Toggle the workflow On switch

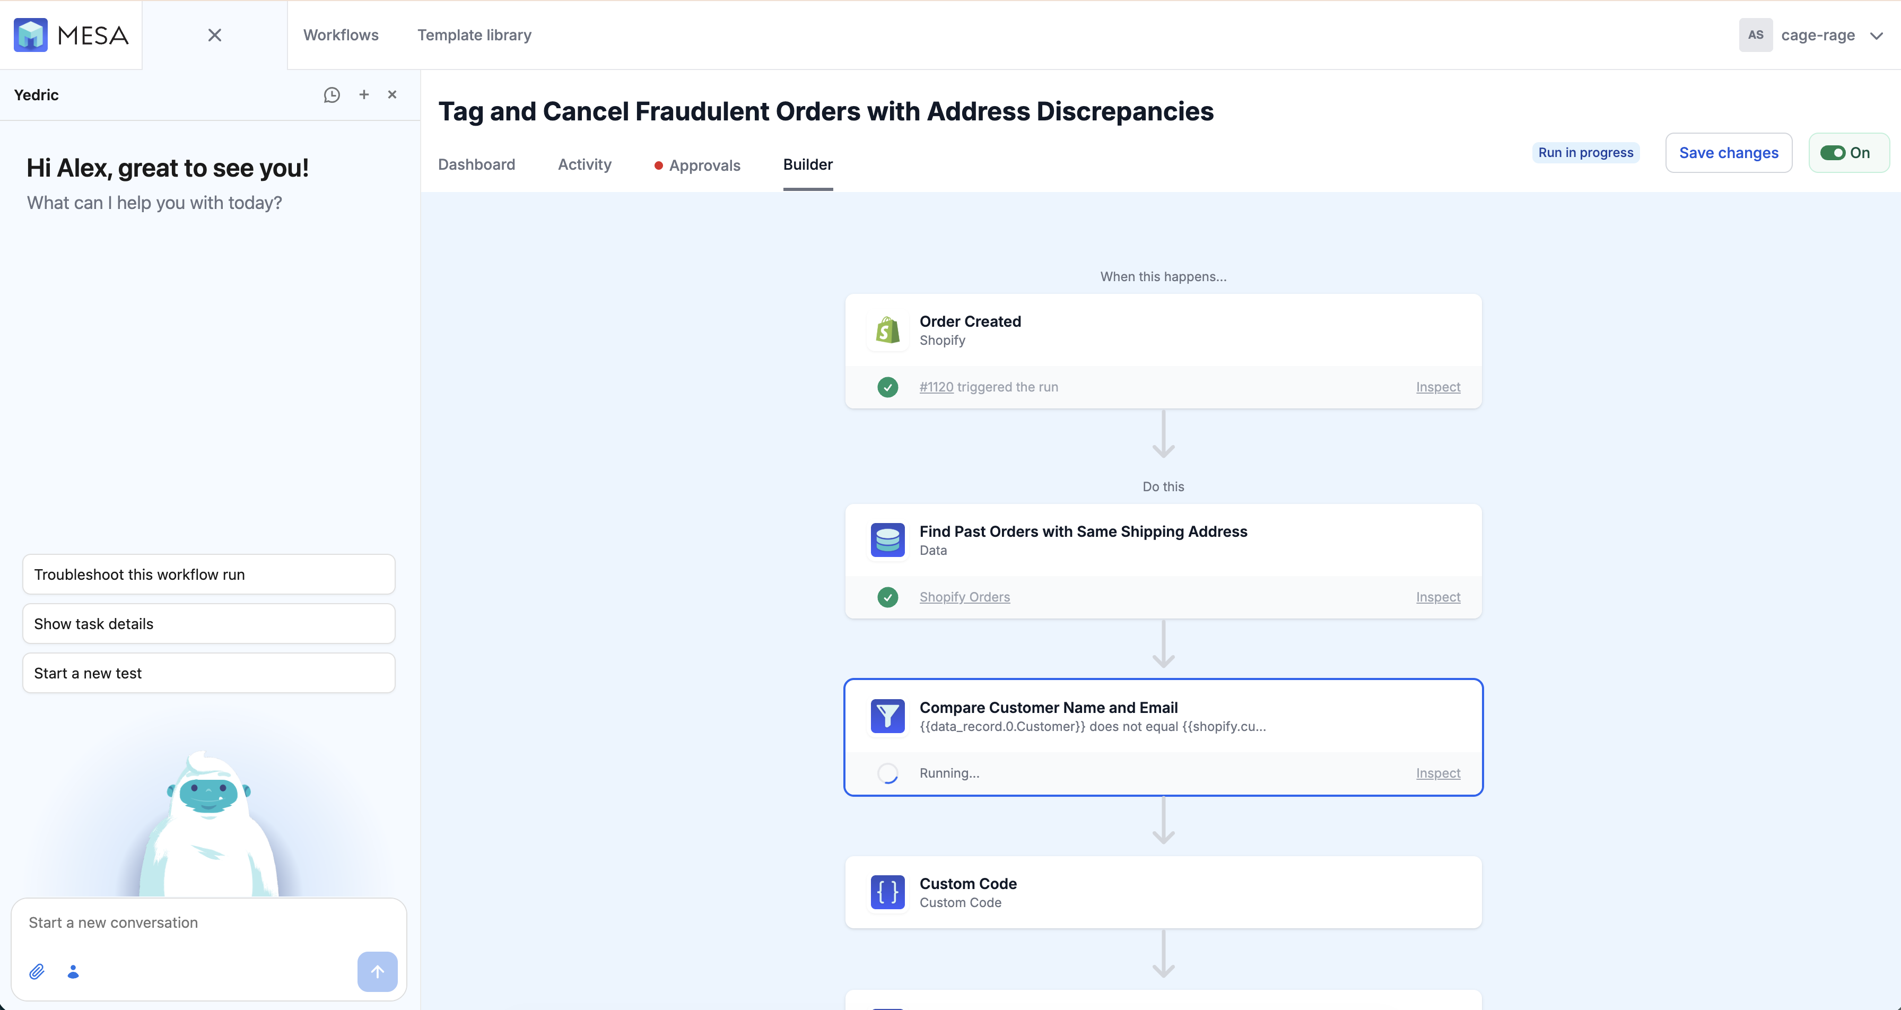pos(1833,153)
